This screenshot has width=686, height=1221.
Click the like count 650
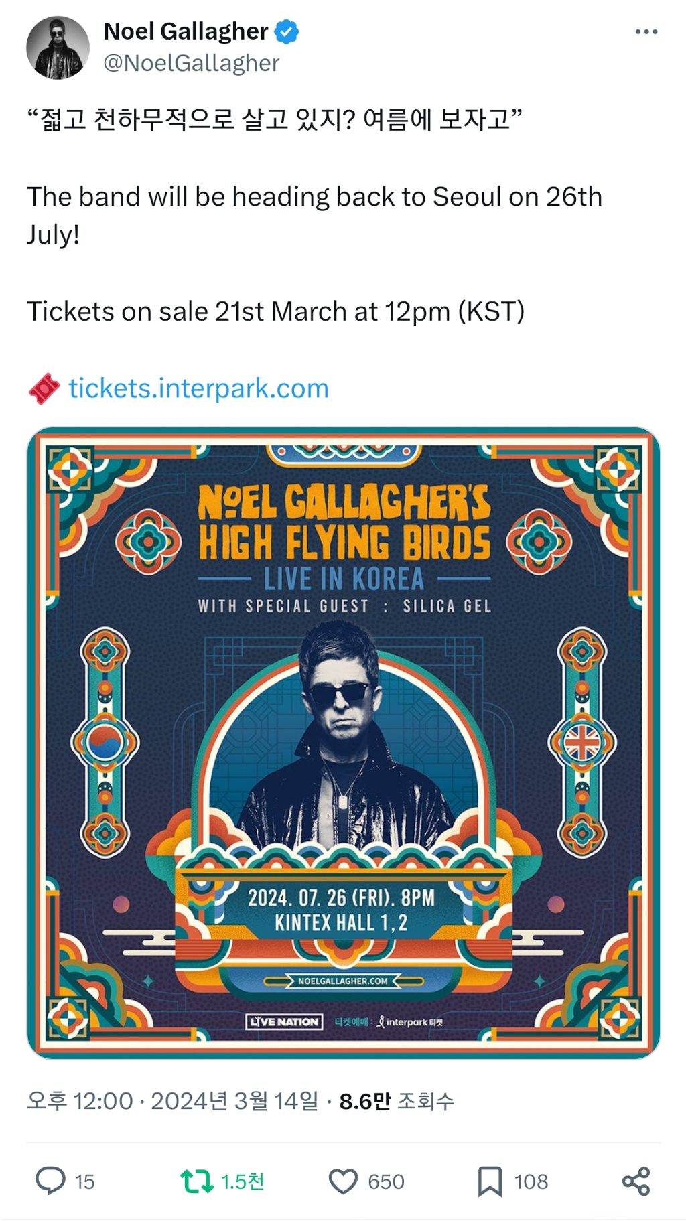pyautogui.click(x=386, y=1182)
